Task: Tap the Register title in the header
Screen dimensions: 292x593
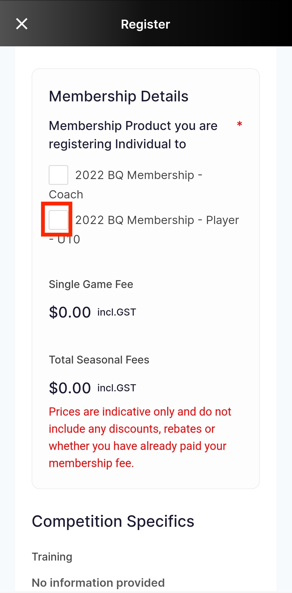Action: coord(145,24)
